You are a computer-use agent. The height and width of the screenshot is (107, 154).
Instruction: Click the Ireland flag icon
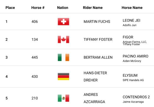tap(63, 57)
